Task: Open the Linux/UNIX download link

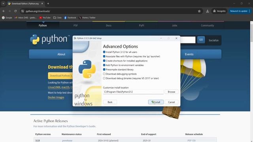Action: (54, 87)
